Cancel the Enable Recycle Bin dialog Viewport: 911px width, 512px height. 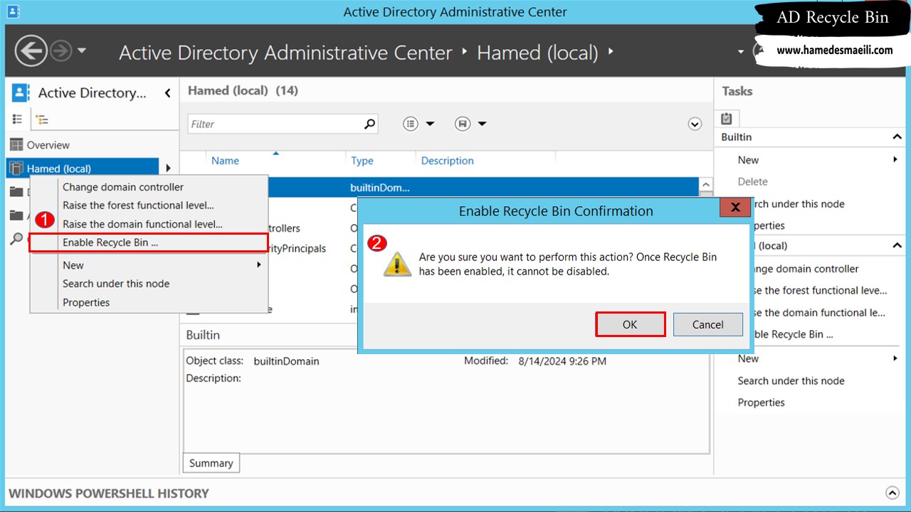click(x=707, y=324)
